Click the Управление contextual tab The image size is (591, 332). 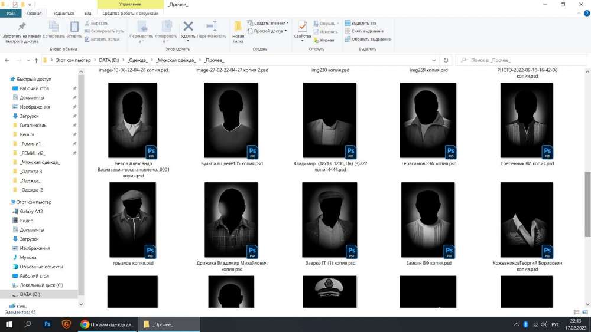point(131,4)
